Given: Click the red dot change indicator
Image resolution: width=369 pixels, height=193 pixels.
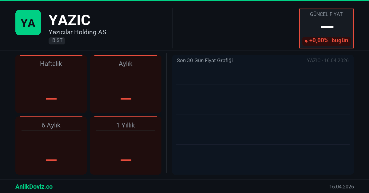Looking at the screenshot, I should [306, 41].
